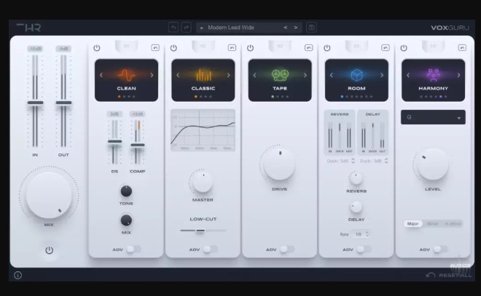Click the redo icon in the top bar

tap(184, 28)
